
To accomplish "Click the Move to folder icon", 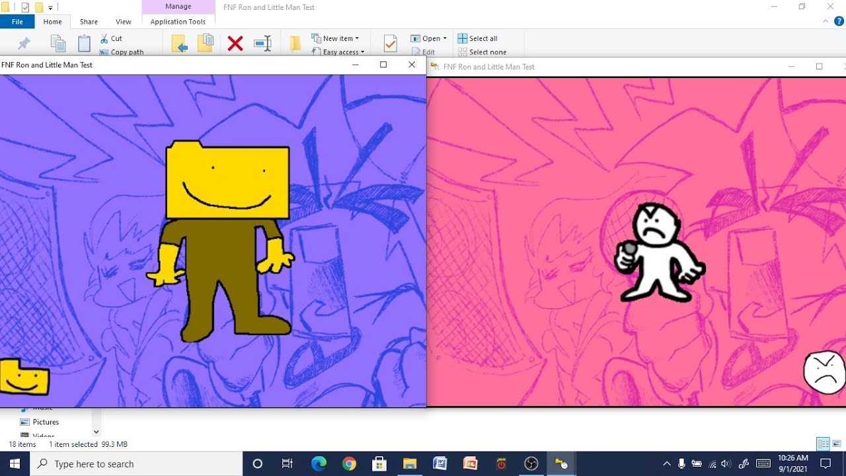I will click(179, 44).
